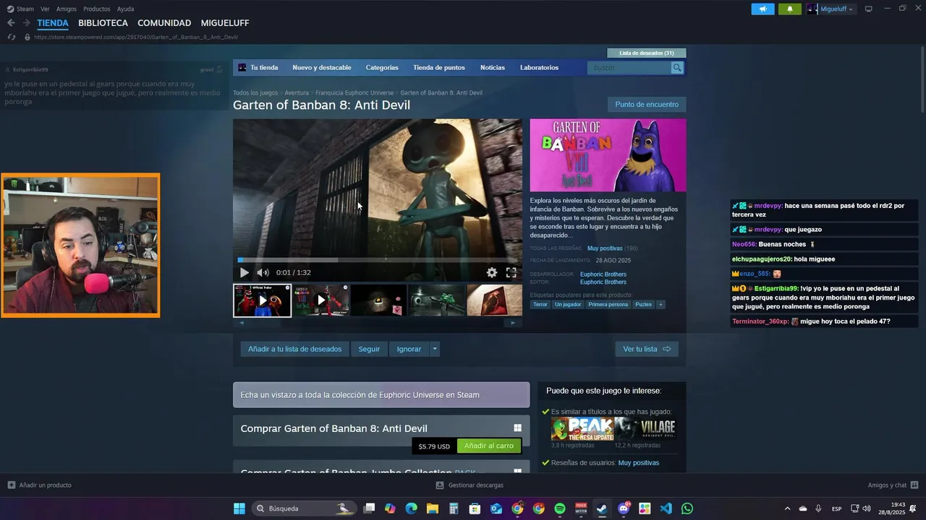Open Discord in the taskbar

pos(624,508)
